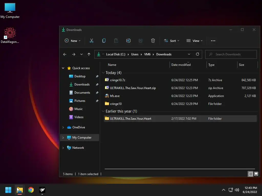
Task: Launch Google Chrome from taskbar
Action: [x=31, y=190]
